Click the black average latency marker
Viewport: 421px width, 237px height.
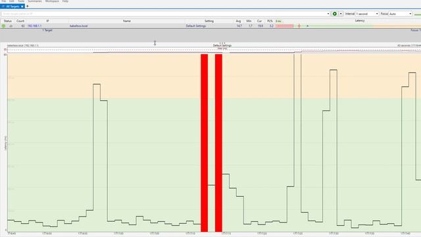[307, 26]
